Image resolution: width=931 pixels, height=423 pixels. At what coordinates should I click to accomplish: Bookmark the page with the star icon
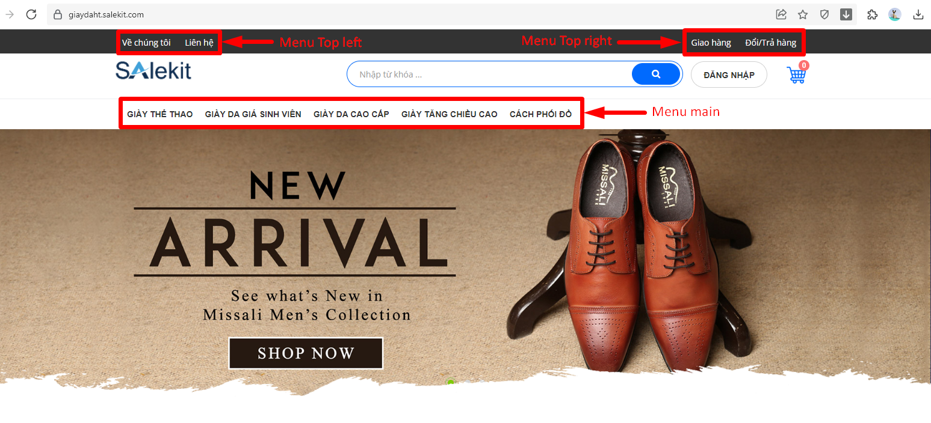[803, 14]
